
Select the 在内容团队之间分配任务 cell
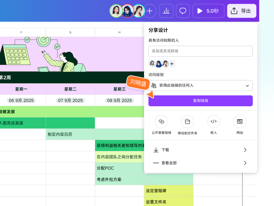120,157
